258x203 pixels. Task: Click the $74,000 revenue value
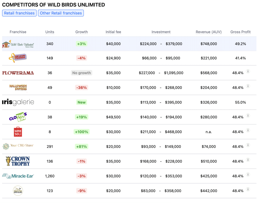(x=209, y=147)
